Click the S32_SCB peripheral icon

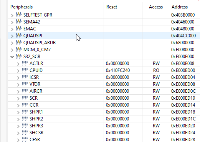18,57
